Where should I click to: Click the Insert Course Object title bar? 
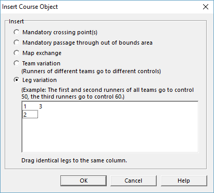point(100,7)
